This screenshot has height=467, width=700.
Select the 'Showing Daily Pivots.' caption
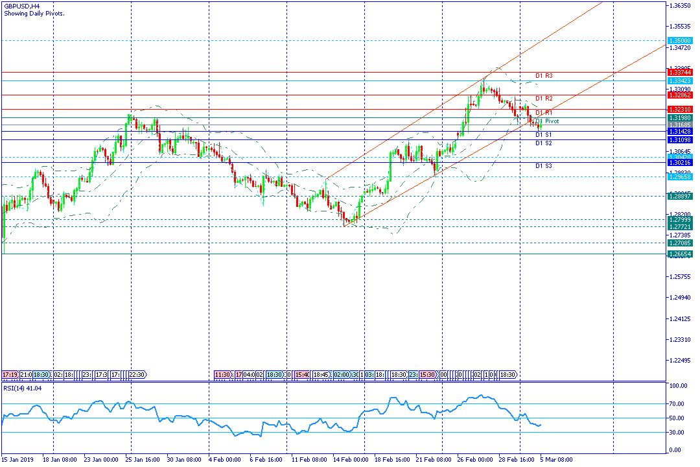[x=34, y=14]
